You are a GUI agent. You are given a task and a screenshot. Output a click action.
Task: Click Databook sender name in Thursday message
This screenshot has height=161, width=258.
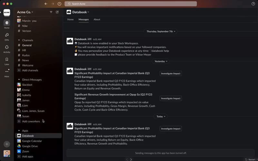point(80,39)
